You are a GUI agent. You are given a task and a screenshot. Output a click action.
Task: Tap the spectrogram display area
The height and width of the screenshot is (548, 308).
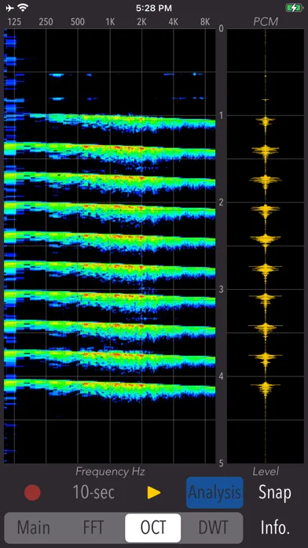pos(109,246)
